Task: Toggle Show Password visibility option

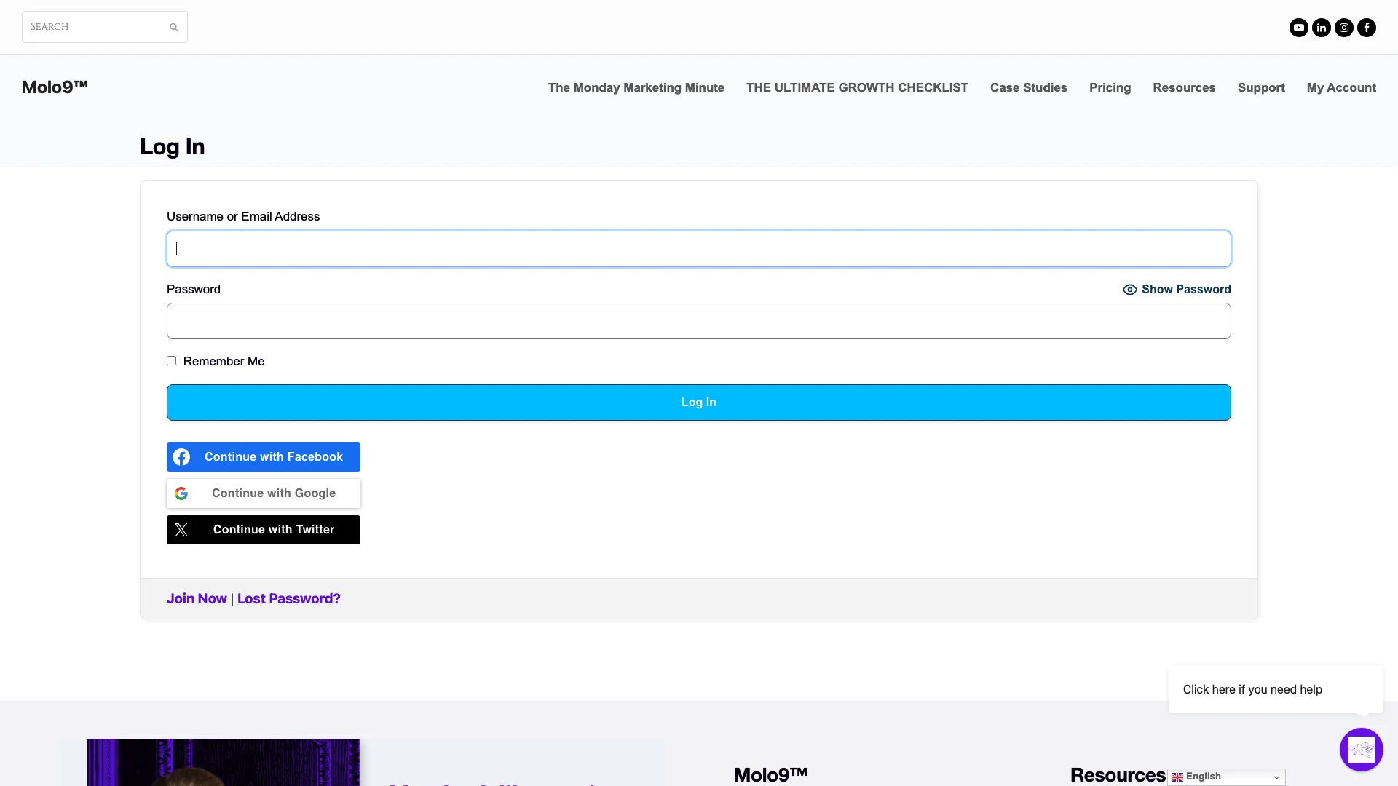Action: 1176,289
